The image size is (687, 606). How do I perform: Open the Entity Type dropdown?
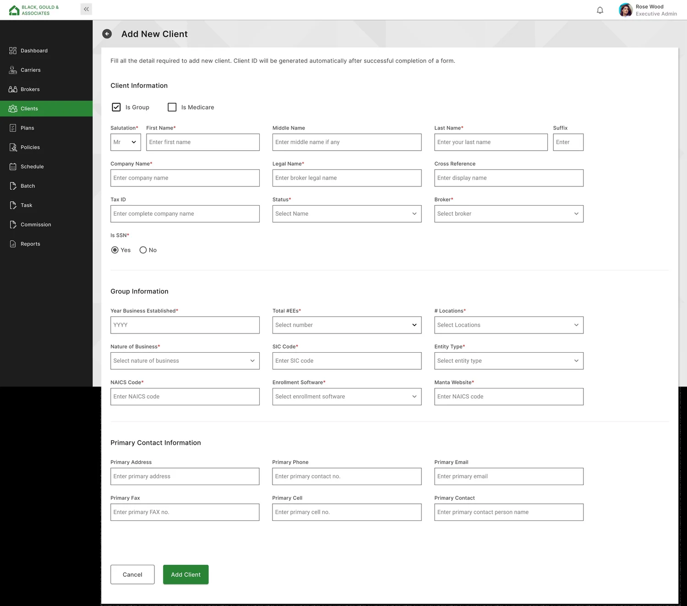tap(509, 361)
